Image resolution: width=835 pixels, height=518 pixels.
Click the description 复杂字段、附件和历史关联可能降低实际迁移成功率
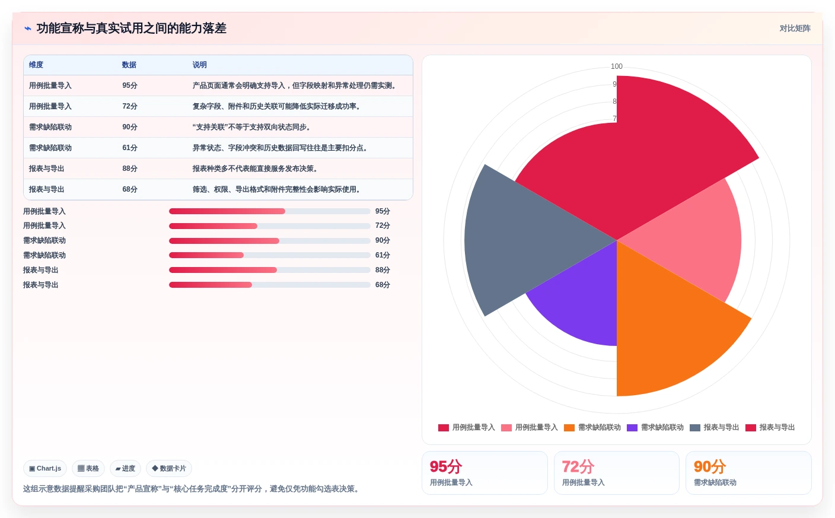278,106
